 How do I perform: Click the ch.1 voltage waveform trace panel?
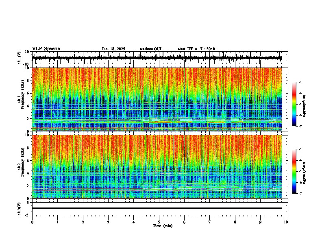pos(160,58)
